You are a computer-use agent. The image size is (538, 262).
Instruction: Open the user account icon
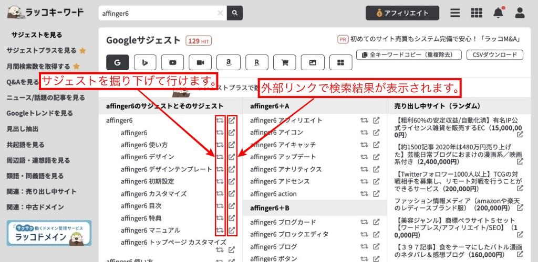[520, 13]
